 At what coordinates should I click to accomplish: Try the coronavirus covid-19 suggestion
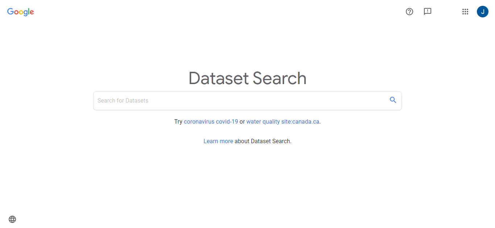point(211,122)
